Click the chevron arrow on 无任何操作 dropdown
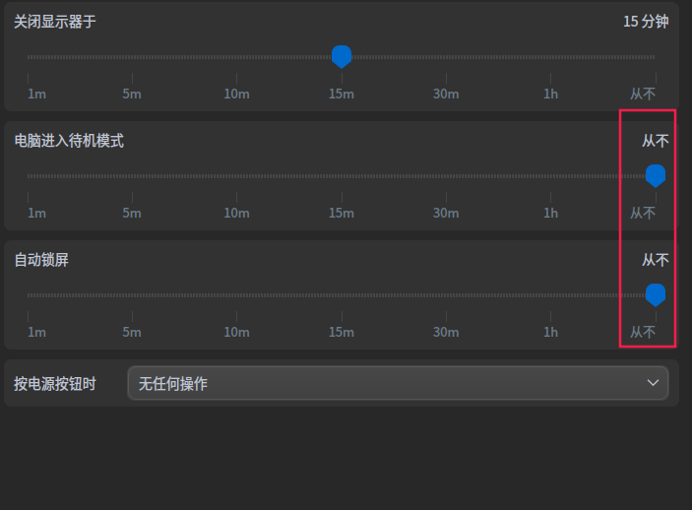Screen dimensions: 692x510 653,383
